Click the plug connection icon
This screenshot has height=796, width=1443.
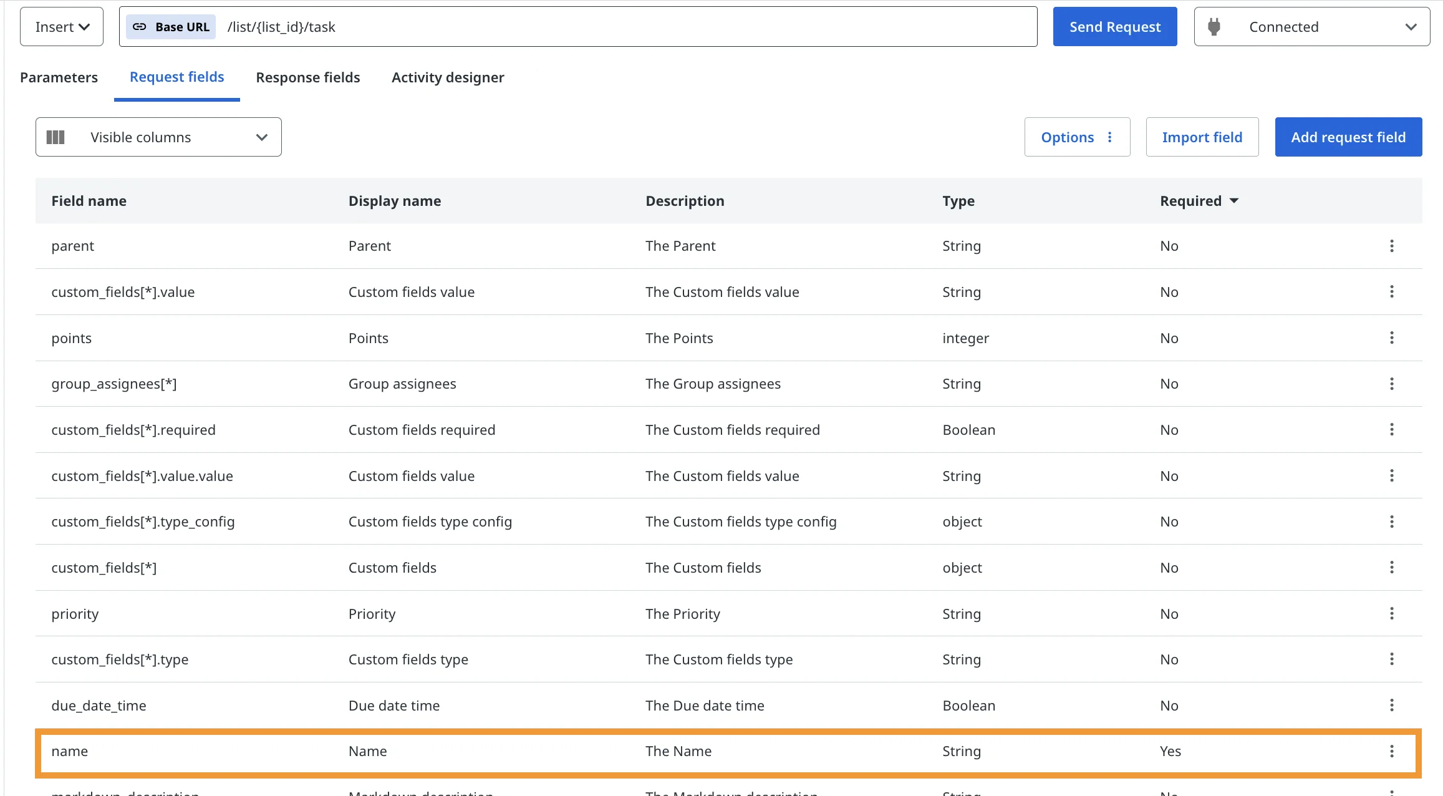pos(1214,27)
